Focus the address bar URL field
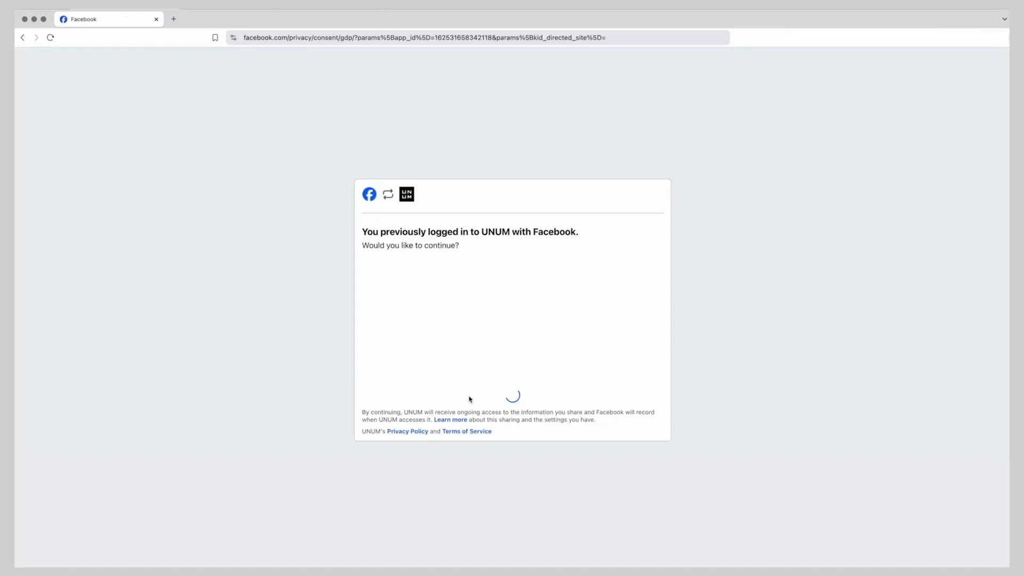 477,37
